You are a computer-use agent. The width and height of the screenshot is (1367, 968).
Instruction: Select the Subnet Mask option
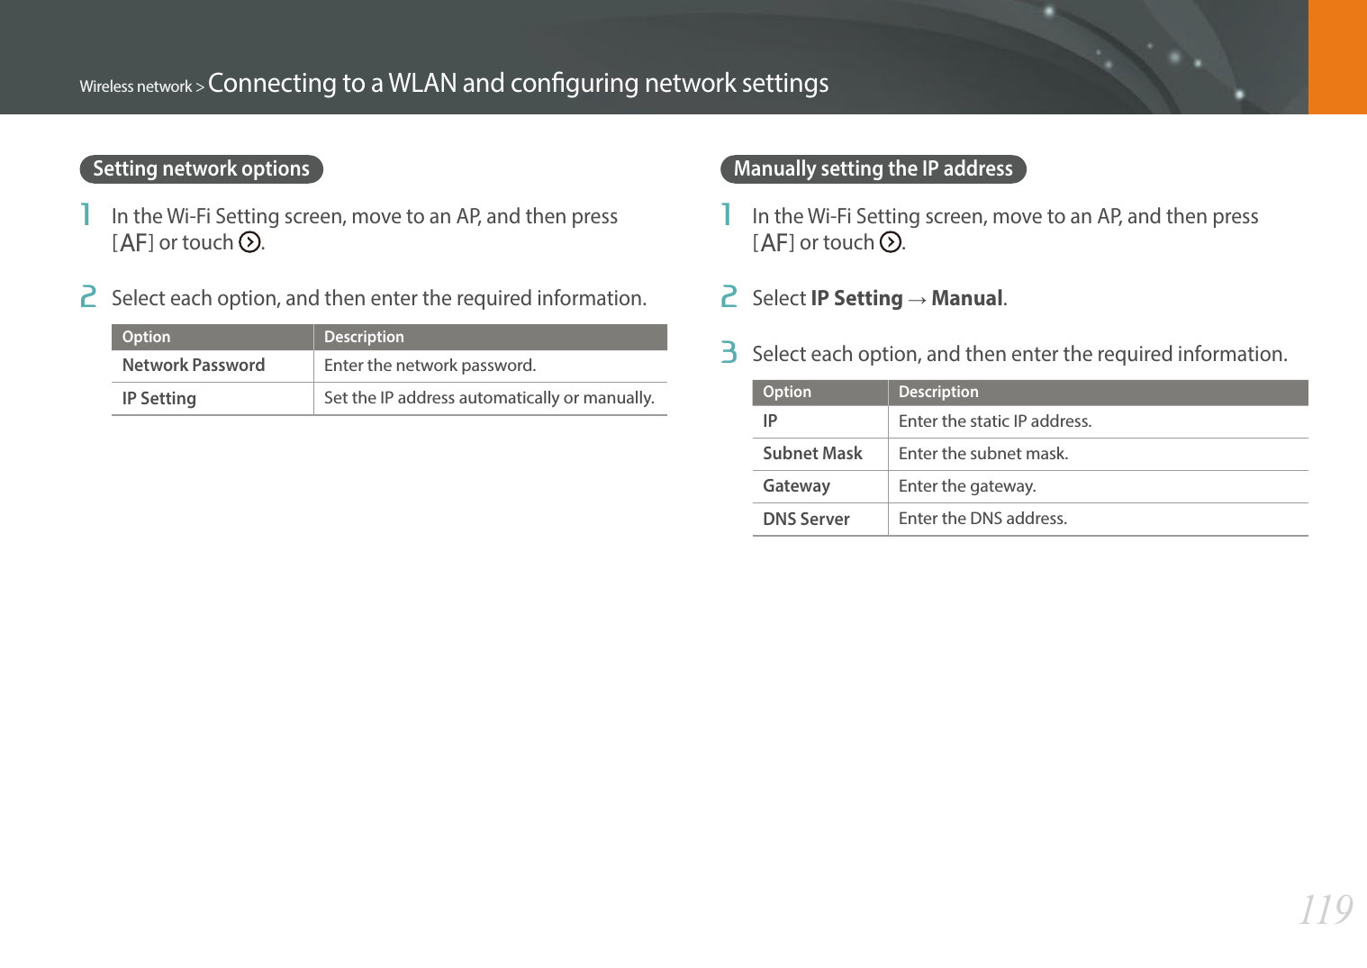click(x=812, y=454)
